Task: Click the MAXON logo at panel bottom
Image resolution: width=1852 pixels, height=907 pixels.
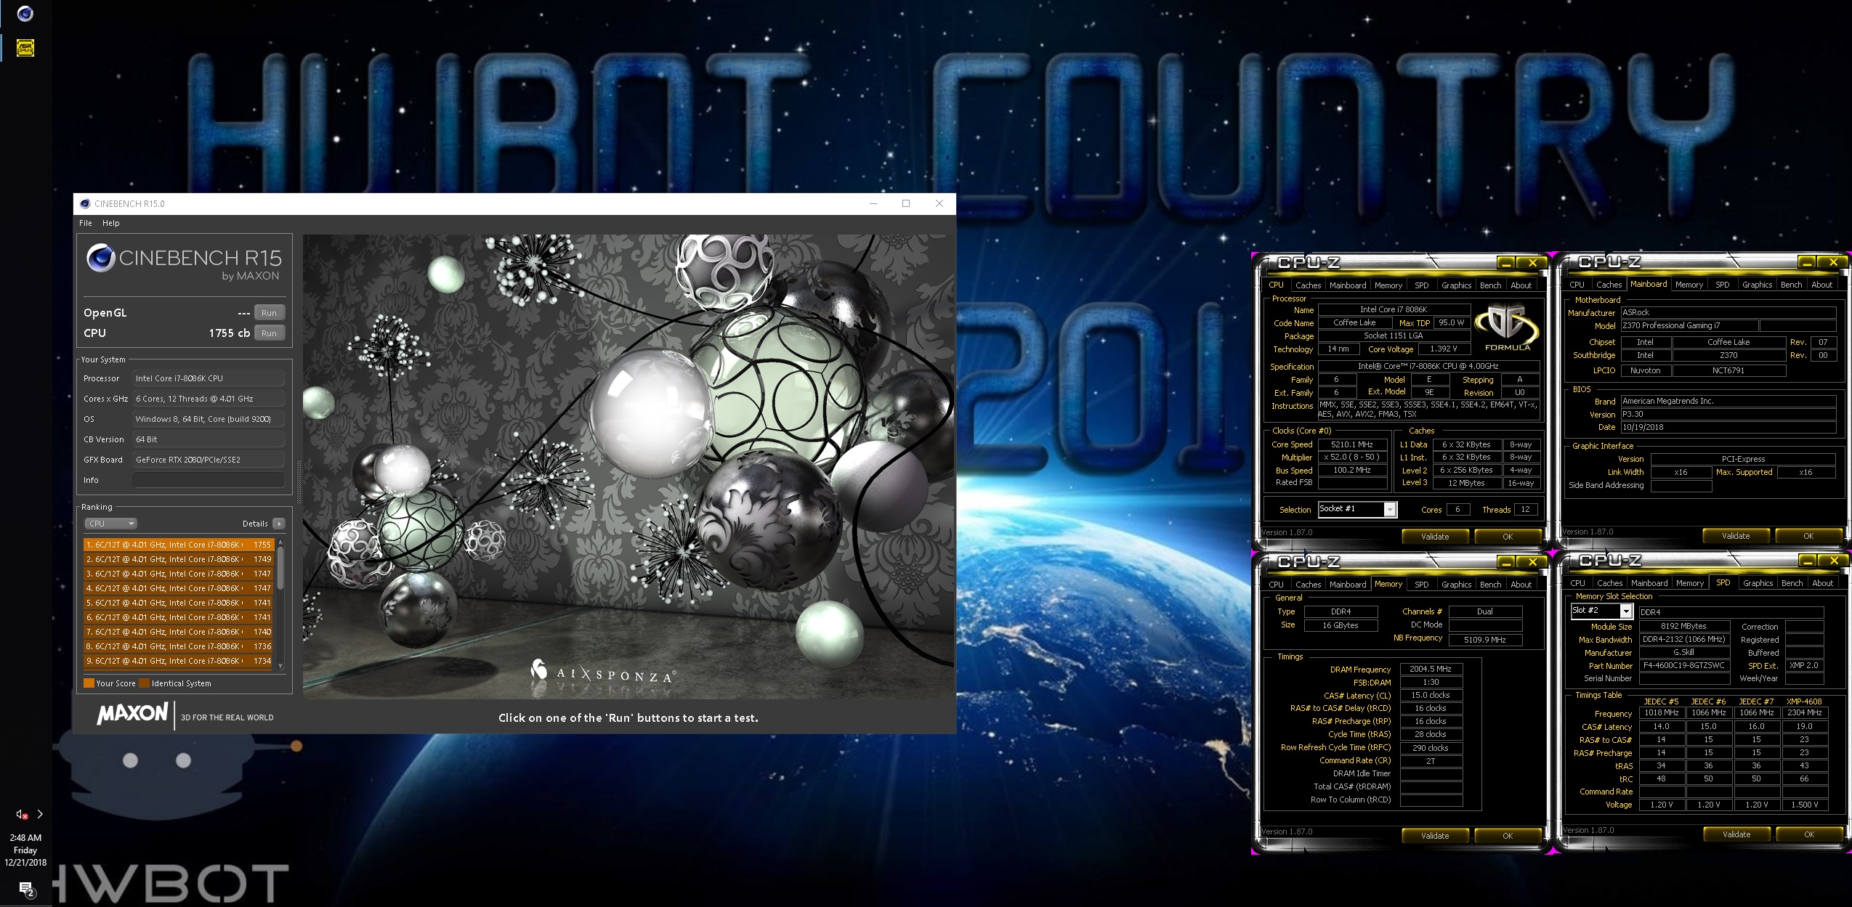Action: point(132,714)
